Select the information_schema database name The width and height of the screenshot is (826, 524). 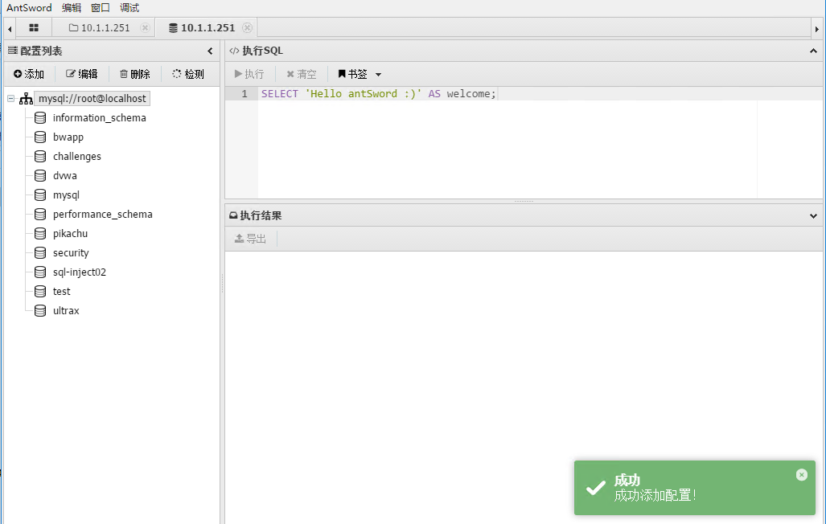pyautogui.click(x=100, y=118)
